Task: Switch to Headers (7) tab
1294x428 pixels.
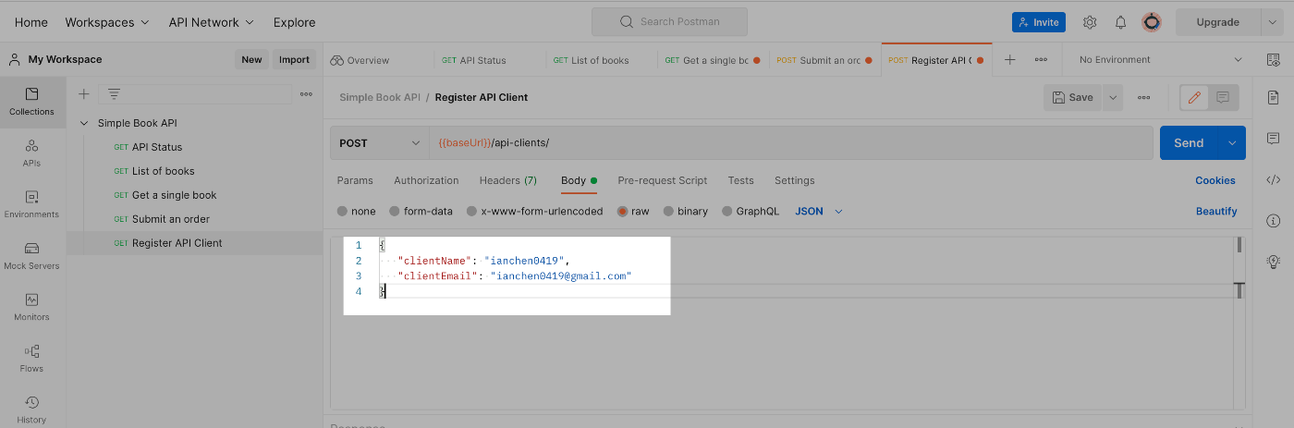Action: tap(507, 180)
